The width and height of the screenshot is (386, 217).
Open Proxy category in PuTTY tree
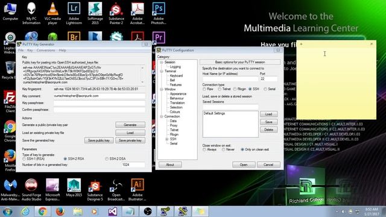174,125
